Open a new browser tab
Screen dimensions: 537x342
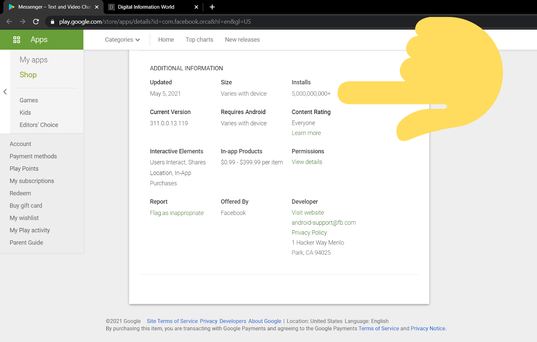[x=212, y=7]
